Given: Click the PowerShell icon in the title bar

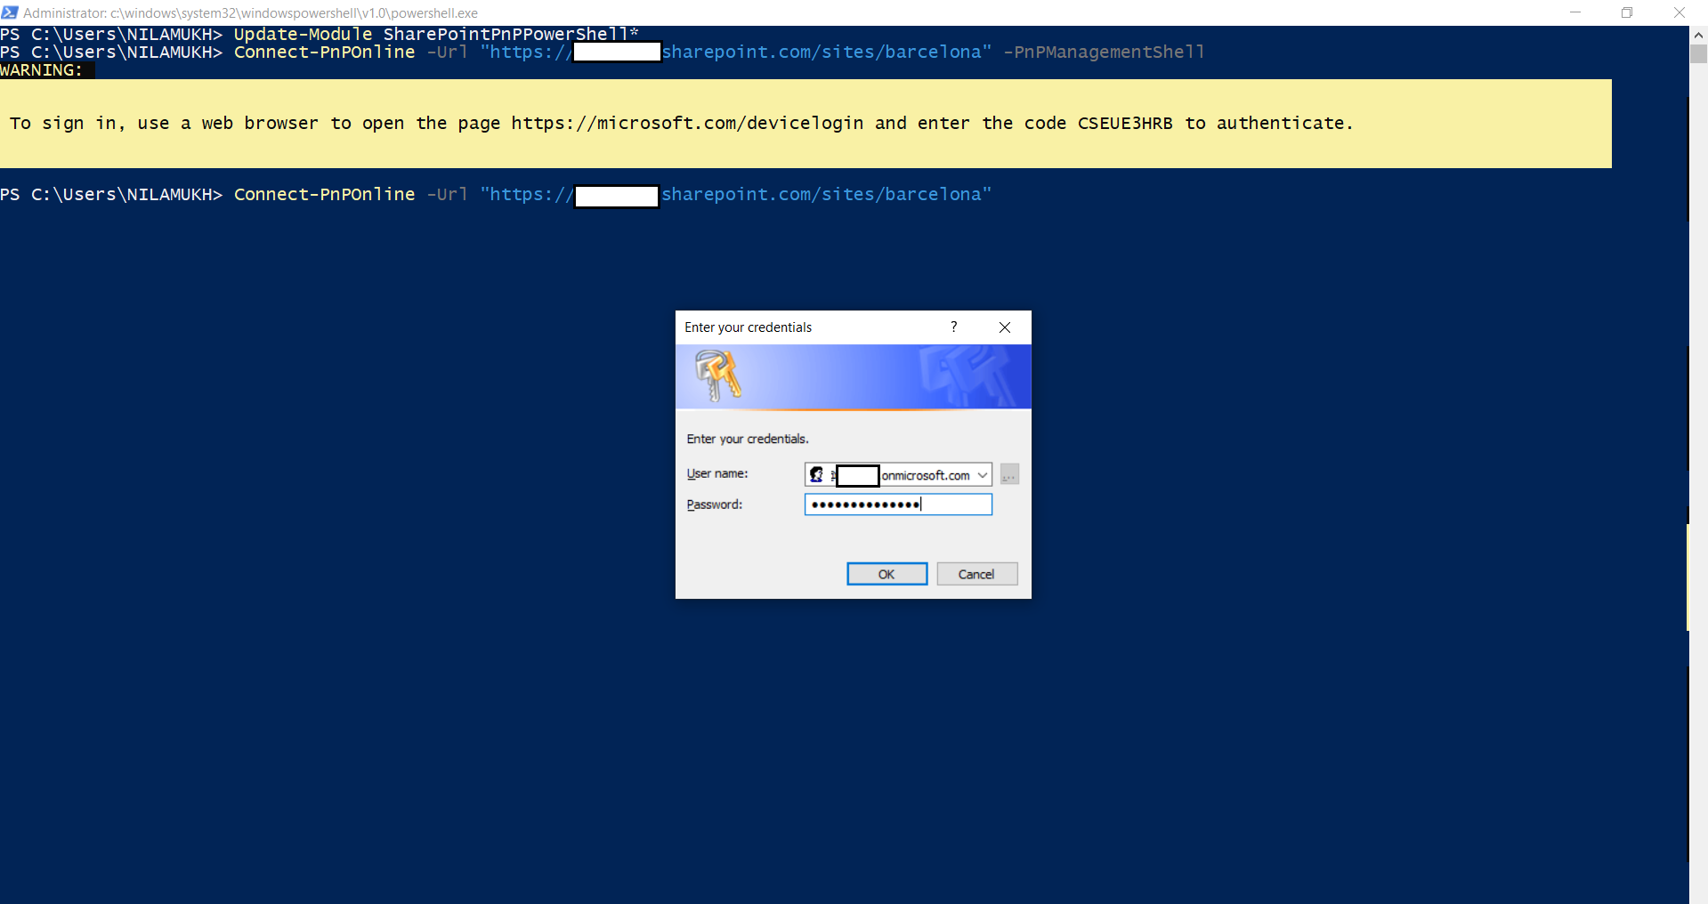Looking at the screenshot, I should point(10,12).
